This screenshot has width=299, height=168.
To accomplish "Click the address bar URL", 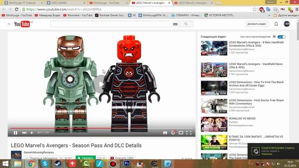I will pos(64,9).
